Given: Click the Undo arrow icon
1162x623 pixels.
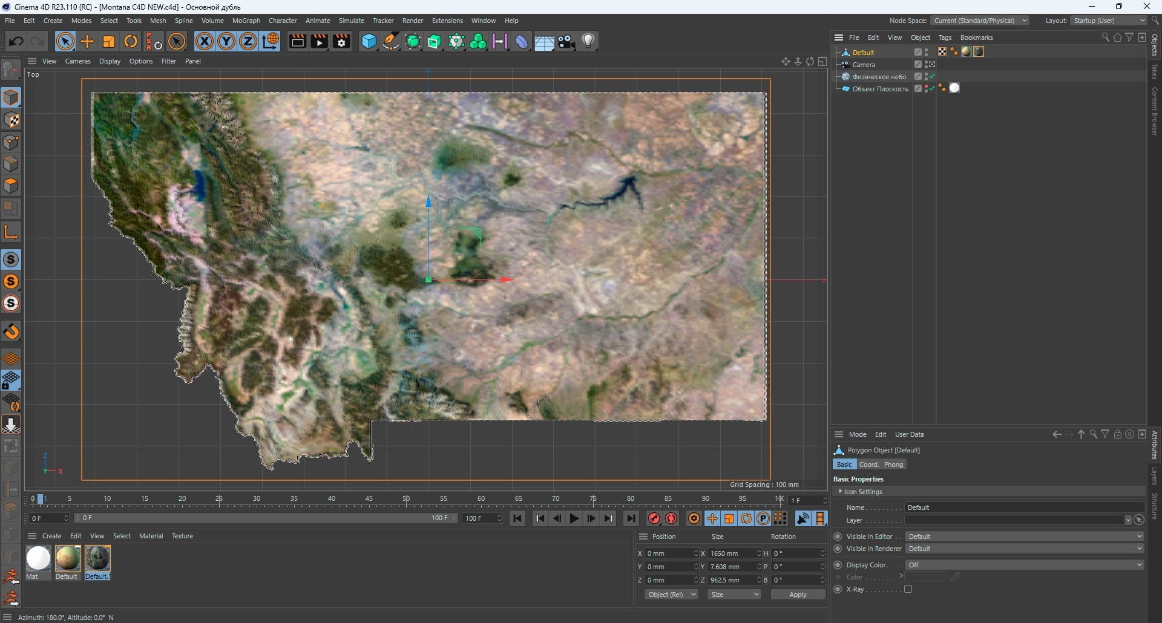Looking at the screenshot, I should tap(16, 41).
